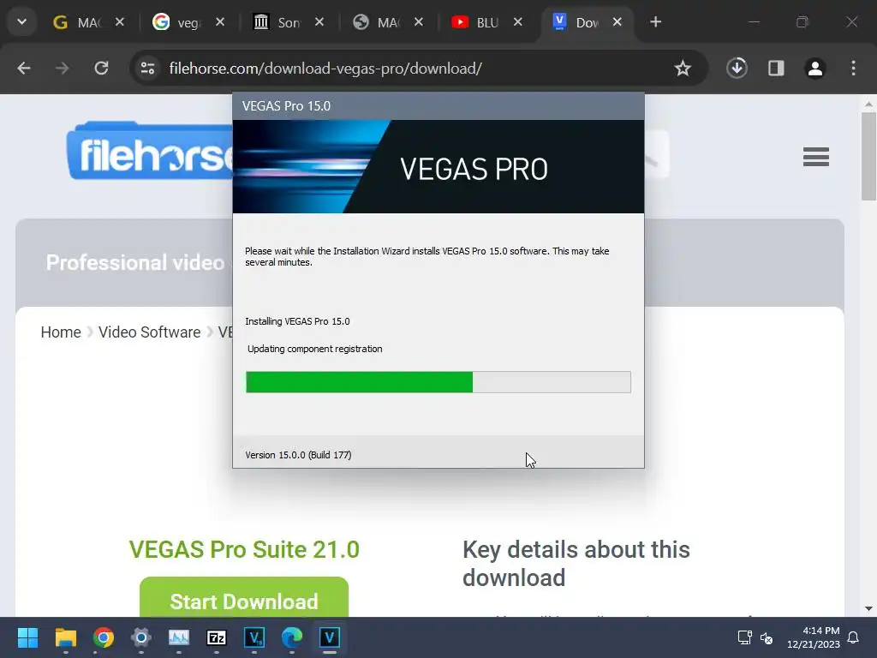This screenshot has height=658, width=877.
Task: Open 7-Zip from the taskbar
Action: [x=217, y=637]
